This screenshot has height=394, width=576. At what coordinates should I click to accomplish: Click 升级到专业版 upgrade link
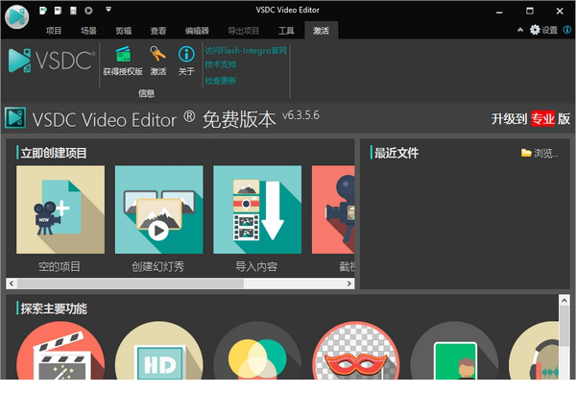click(x=531, y=119)
